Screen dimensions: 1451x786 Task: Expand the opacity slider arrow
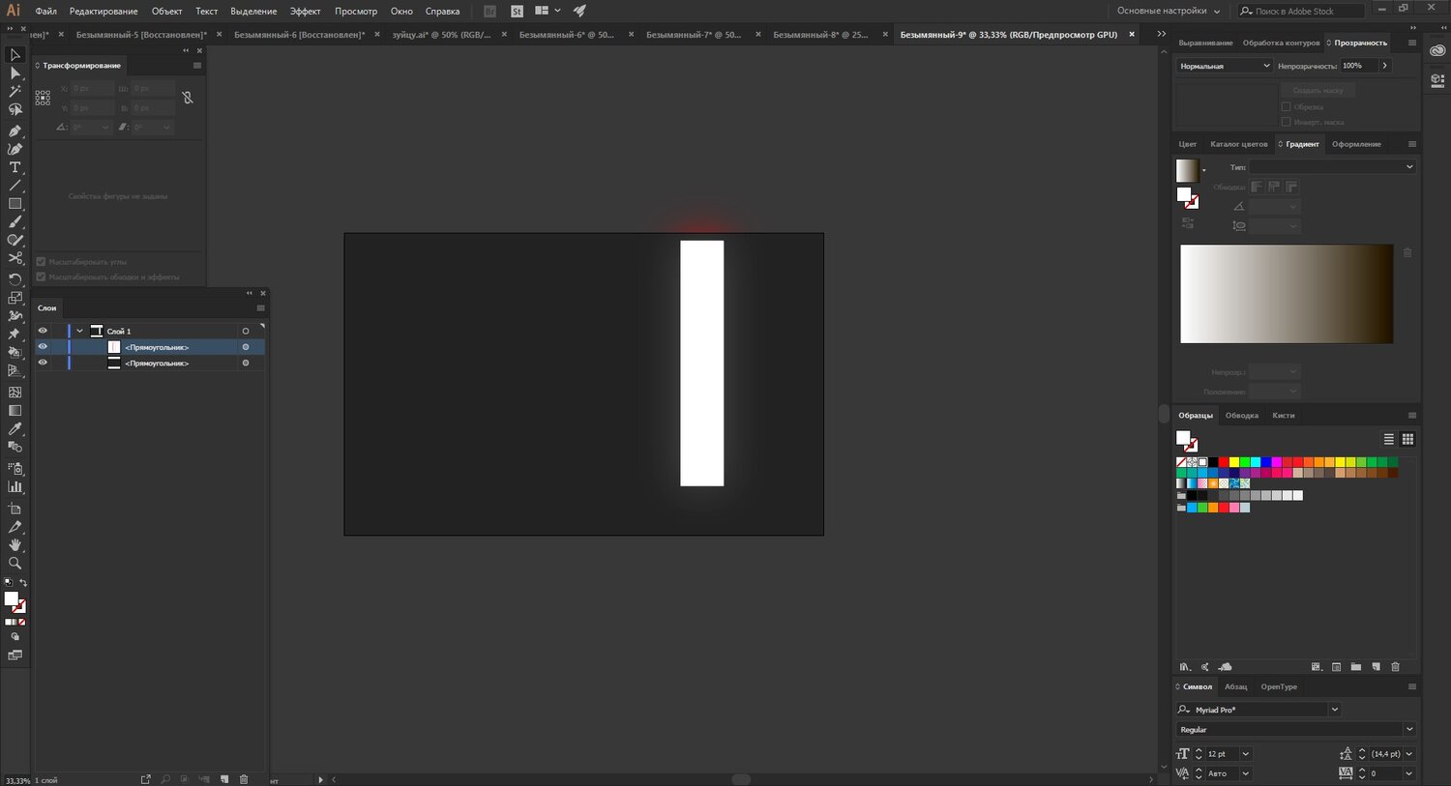[1385, 66]
